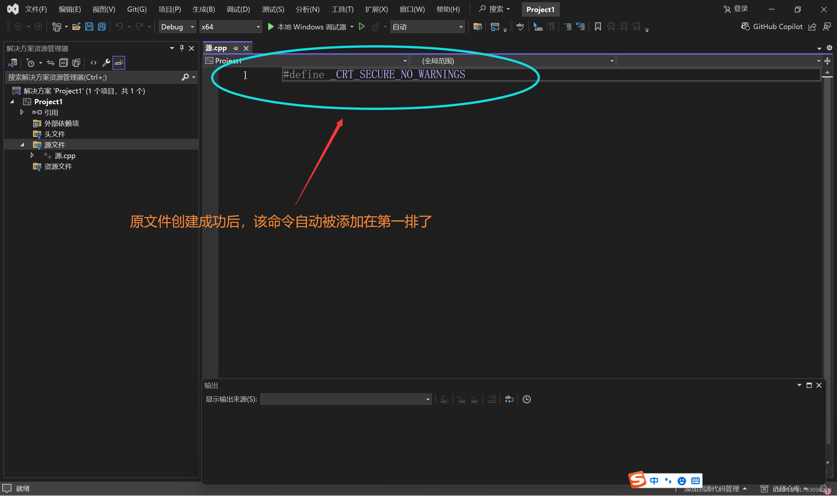Screen dimensions: 837x496
Task: Open the 帮助(H) menu
Action: point(448,9)
